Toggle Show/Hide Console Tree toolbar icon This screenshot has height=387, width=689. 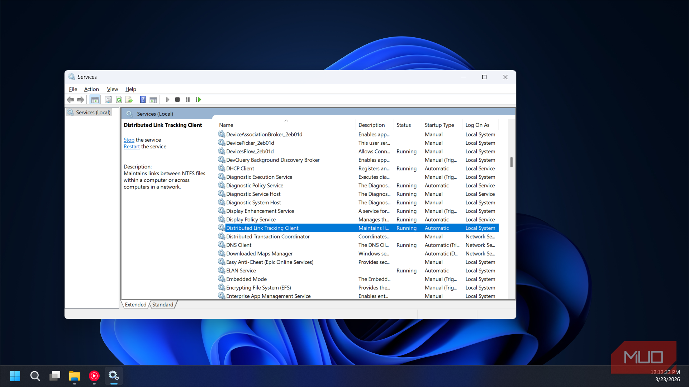point(95,100)
